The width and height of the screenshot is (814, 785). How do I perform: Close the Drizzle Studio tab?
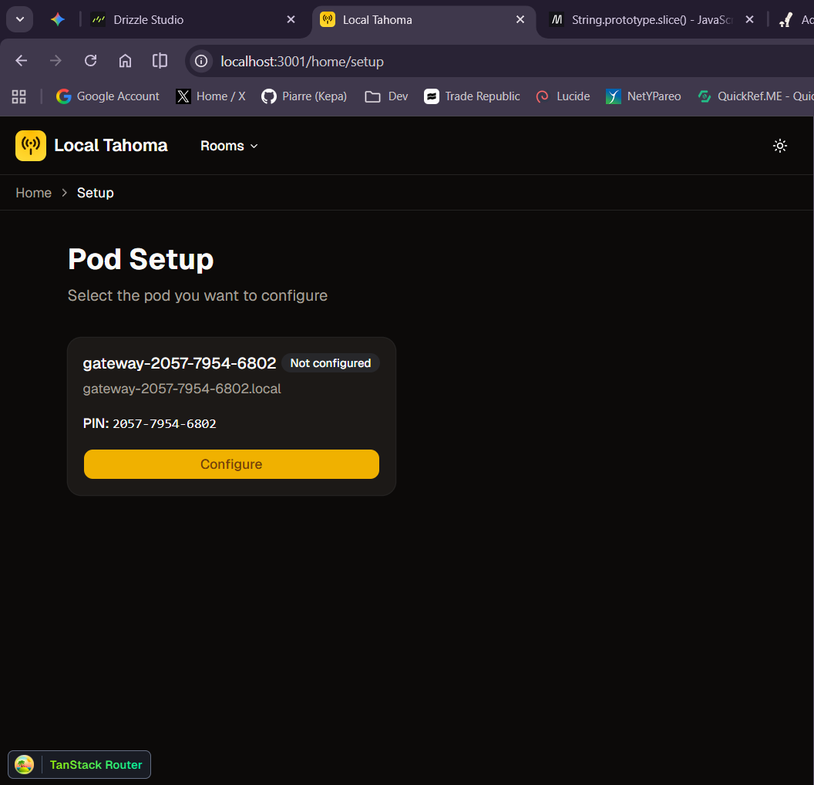[x=291, y=20]
